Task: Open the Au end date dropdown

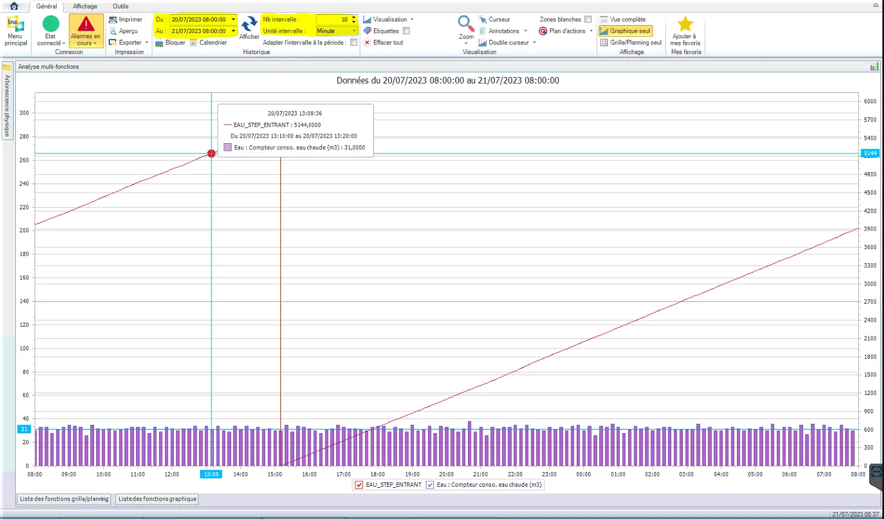Action: tap(233, 31)
